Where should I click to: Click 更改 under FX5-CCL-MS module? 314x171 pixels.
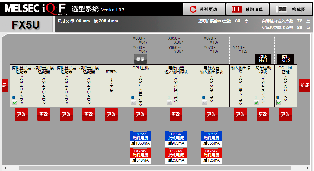pyautogui.click(x=285, y=114)
